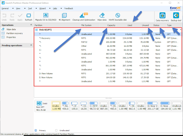Viewport: 183px width, 136px height.
Task: Open the View menu
Action: point(18,8)
